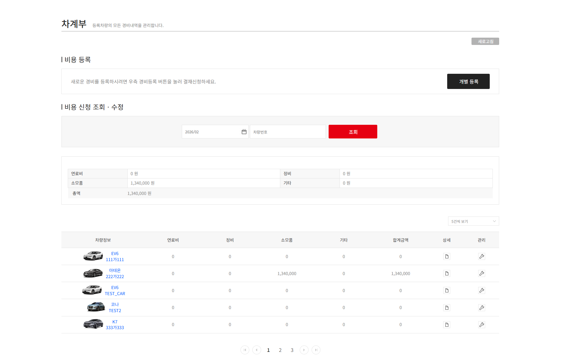The width and height of the screenshot is (563, 361).
Task: Select page 3 in pagination
Action: (292, 350)
